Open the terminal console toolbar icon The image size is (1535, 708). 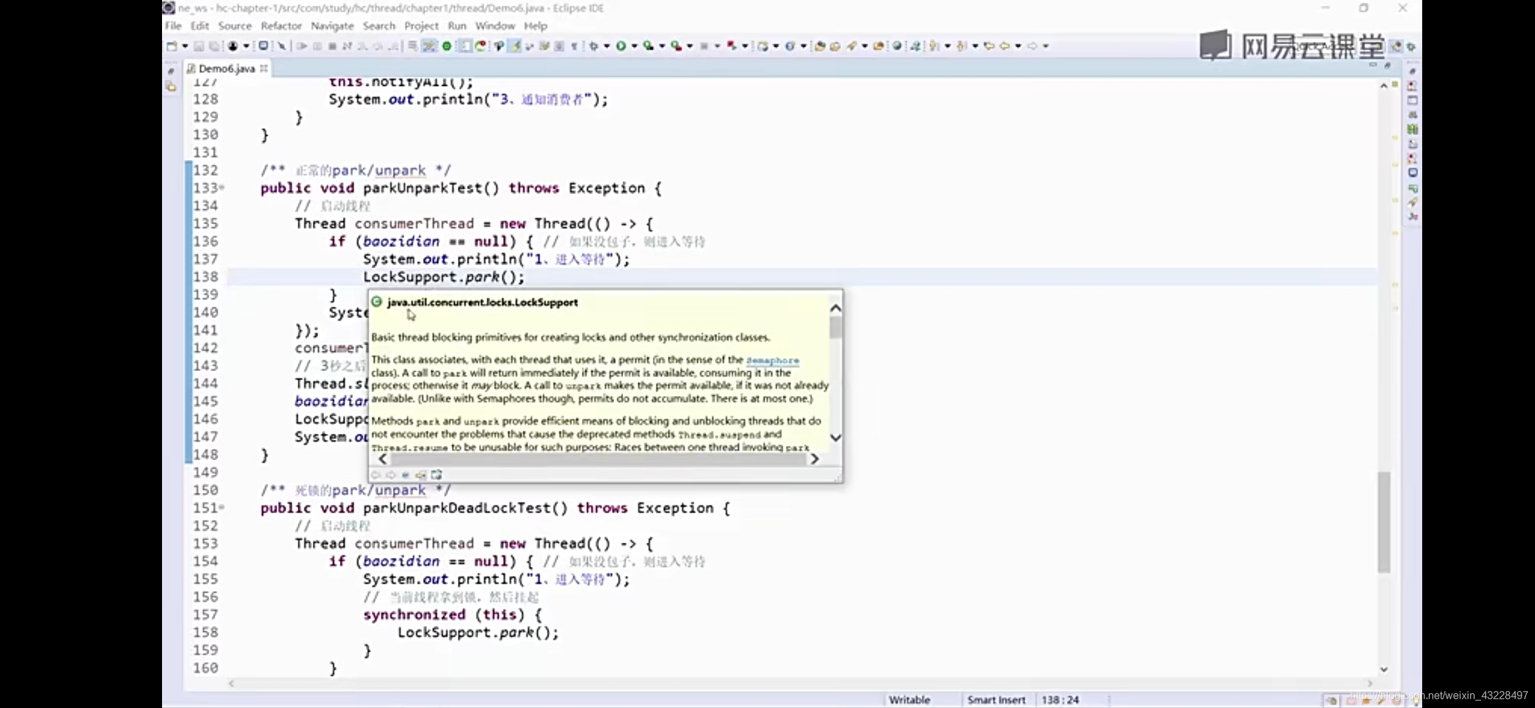click(263, 46)
